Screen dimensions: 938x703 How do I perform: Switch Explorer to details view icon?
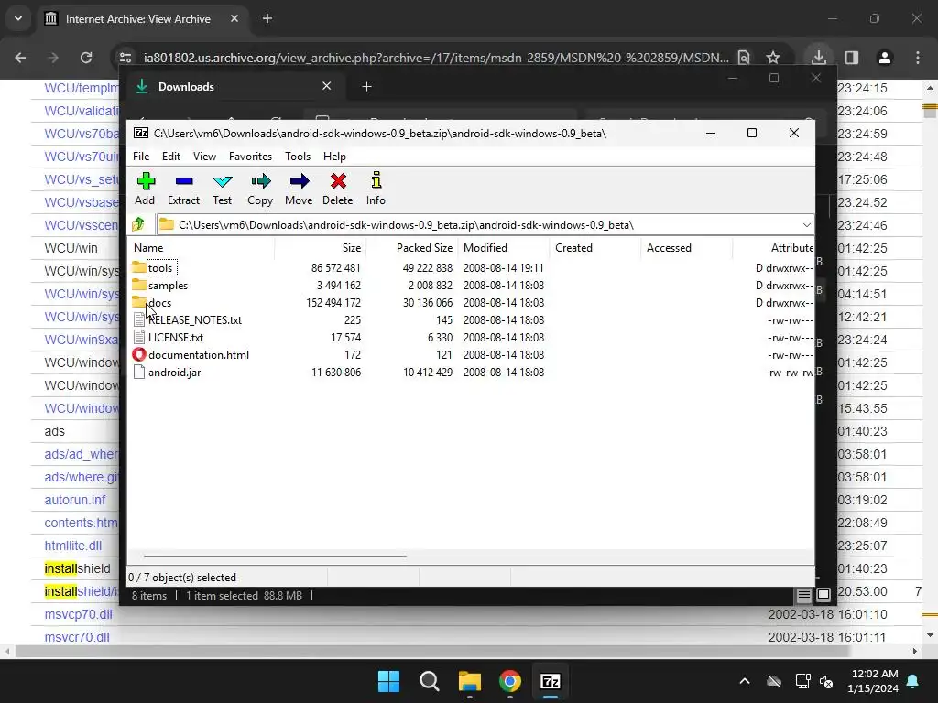click(x=803, y=595)
